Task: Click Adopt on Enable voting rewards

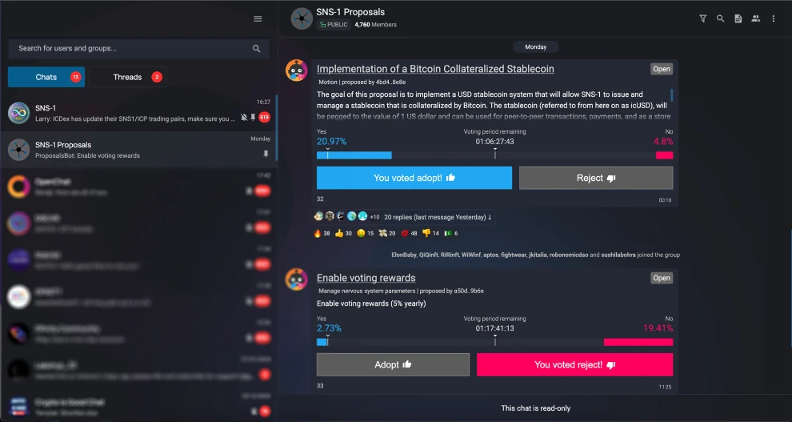Action: (x=393, y=364)
